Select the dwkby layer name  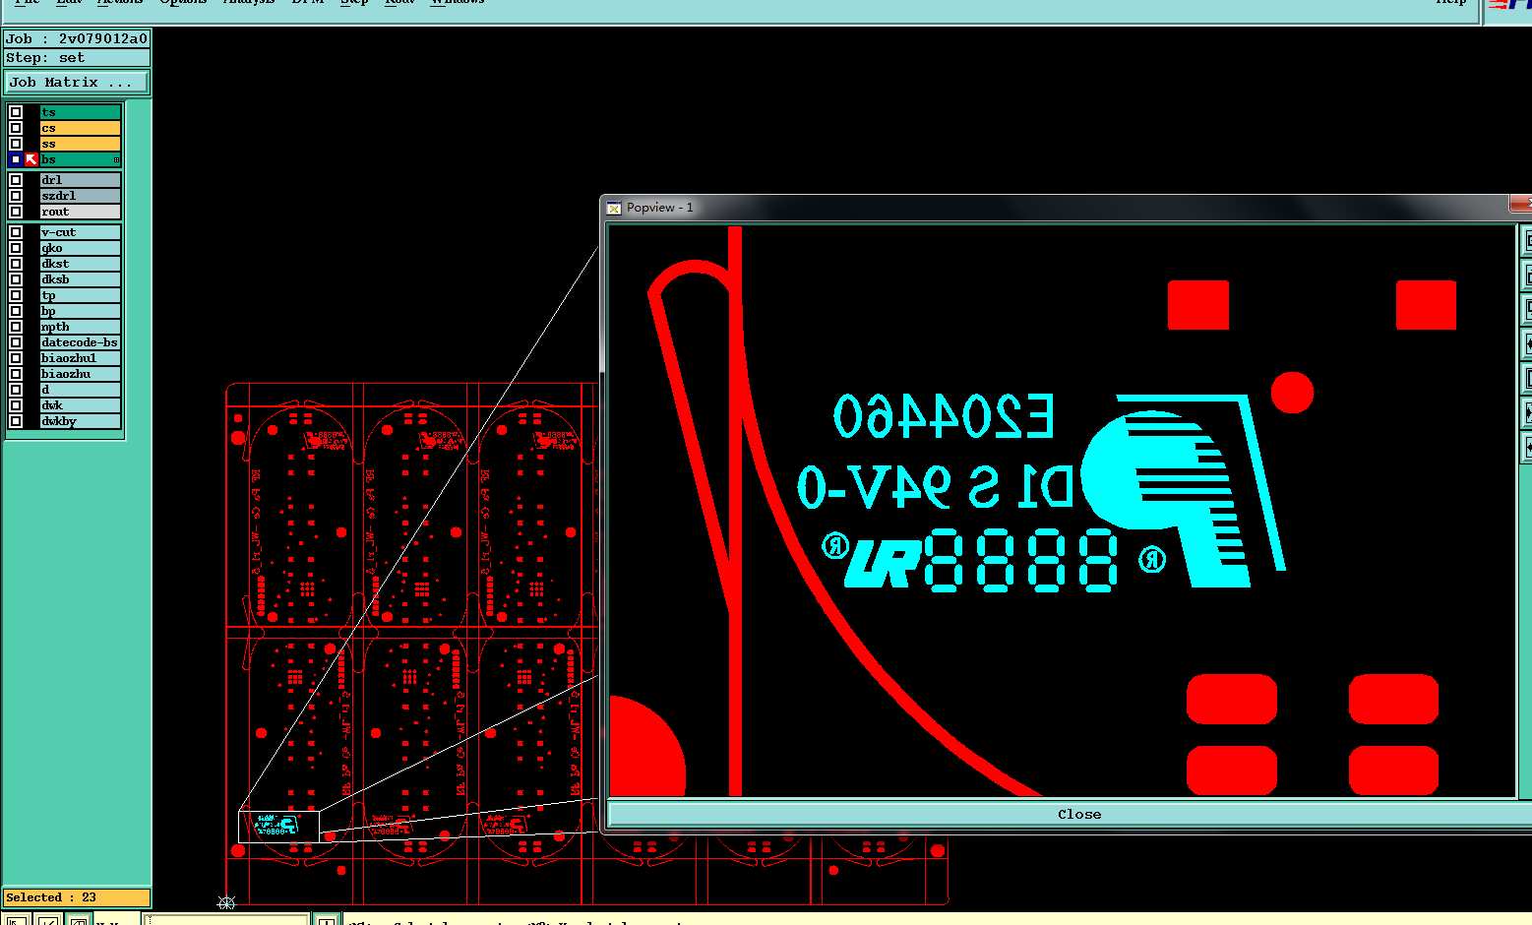click(80, 421)
